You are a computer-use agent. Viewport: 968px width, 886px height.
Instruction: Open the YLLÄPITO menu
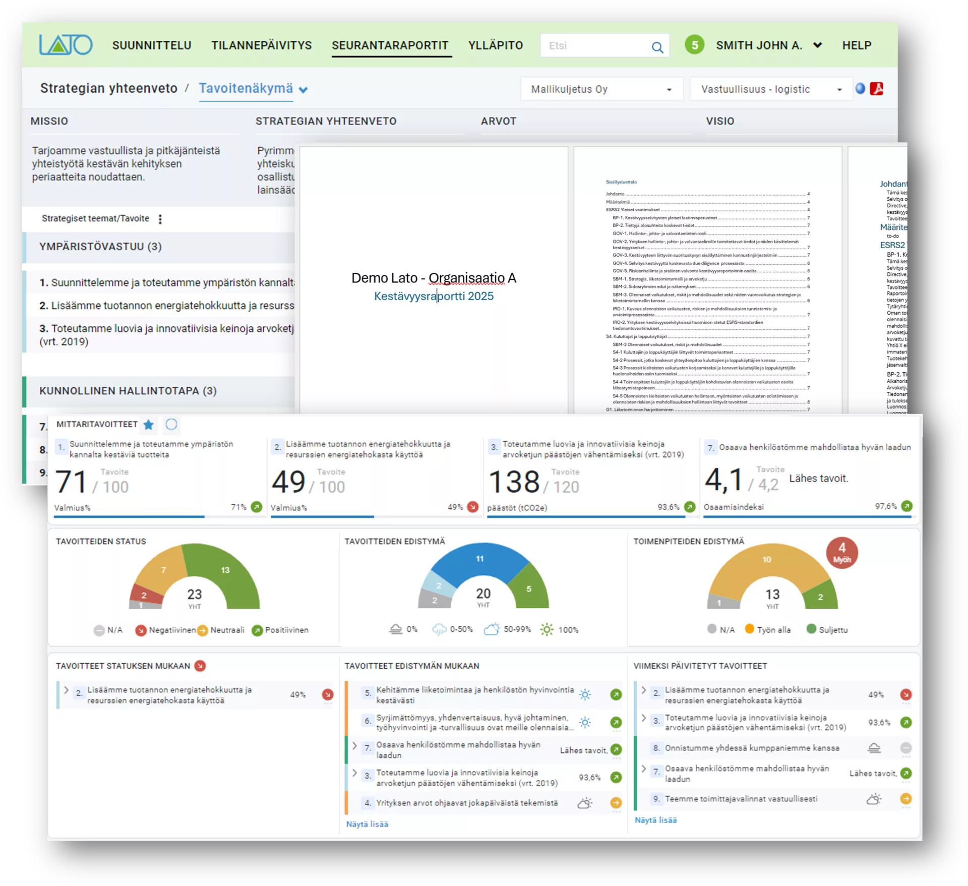(x=496, y=45)
